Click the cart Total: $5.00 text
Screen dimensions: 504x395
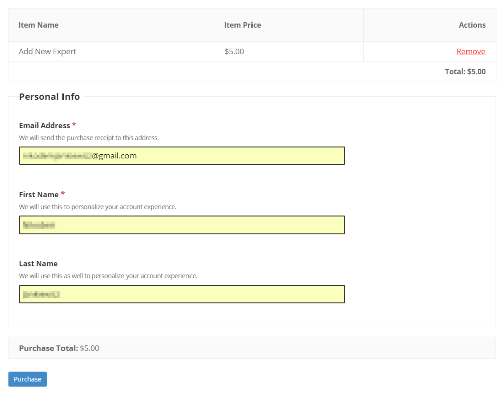(x=465, y=72)
